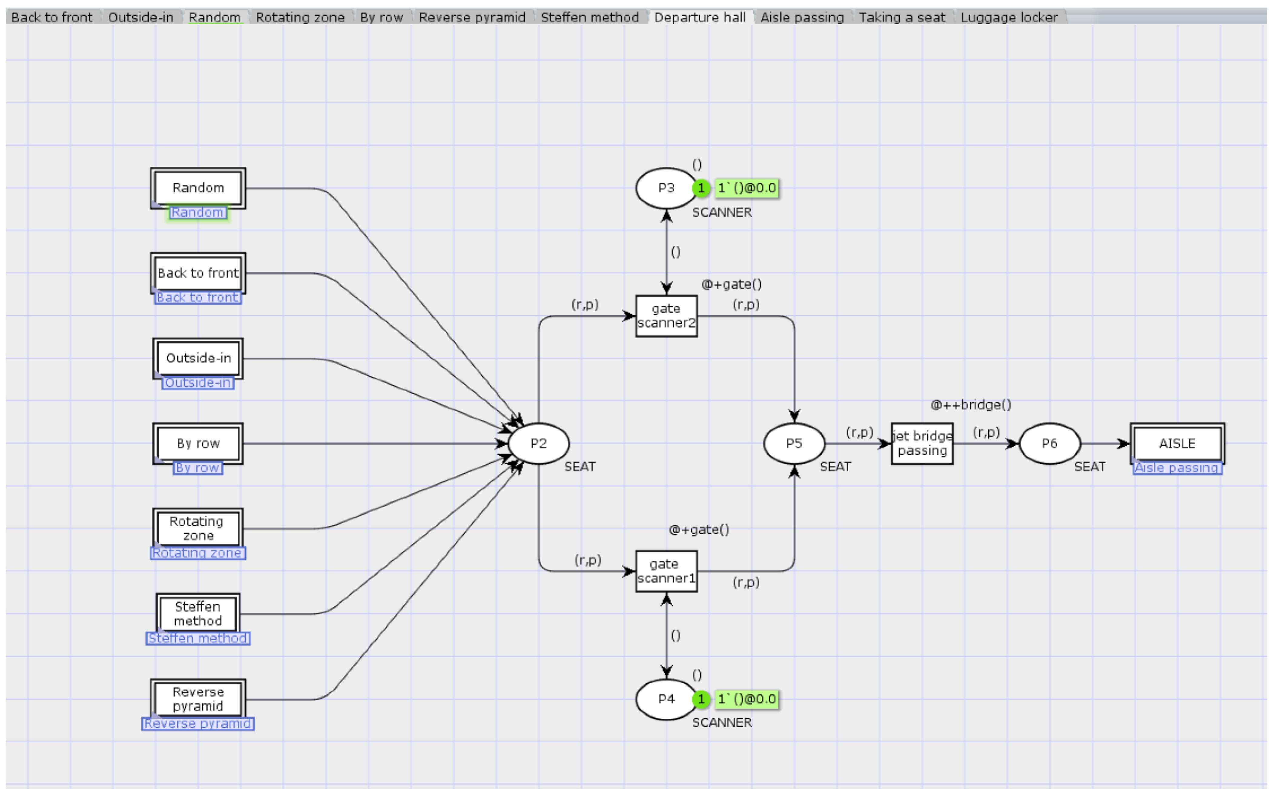Click the Back to front subpage tag
The height and width of the screenshot is (798, 1274).
pos(198,298)
